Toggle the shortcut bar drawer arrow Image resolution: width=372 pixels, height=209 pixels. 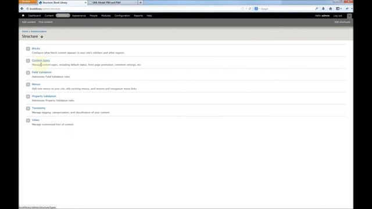[x=349, y=16]
